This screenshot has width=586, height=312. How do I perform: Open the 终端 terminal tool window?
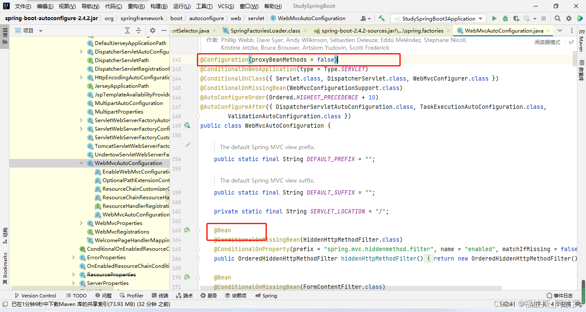pyautogui.click(x=160, y=295)
